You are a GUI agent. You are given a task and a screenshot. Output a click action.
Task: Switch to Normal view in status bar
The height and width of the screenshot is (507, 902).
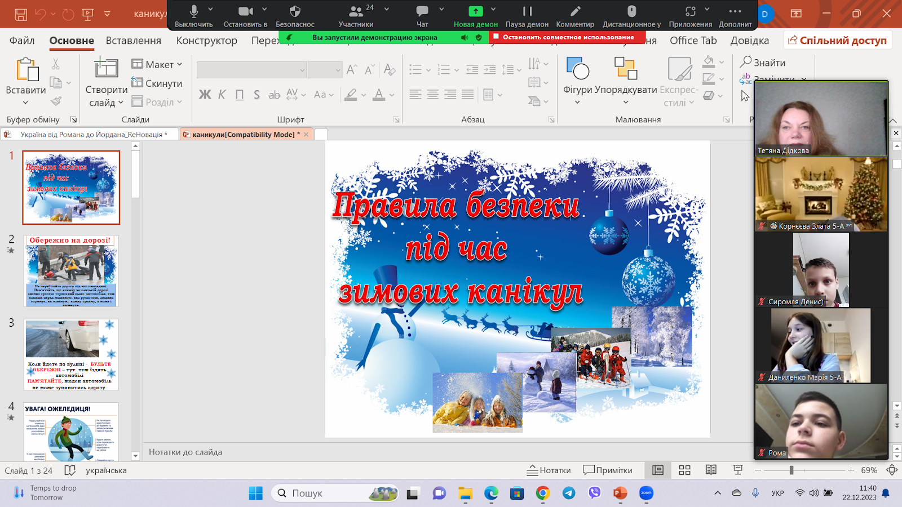pos(658,470)
